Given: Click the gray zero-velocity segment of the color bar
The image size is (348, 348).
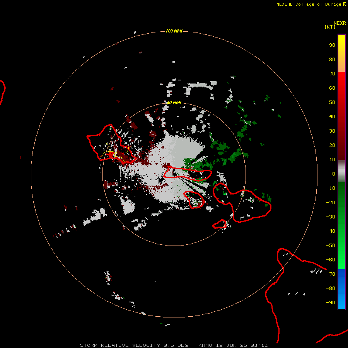Looking at the screenshot, I should [341, 171].
